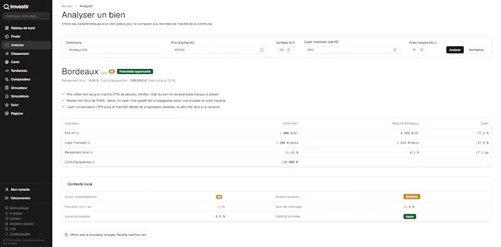Open the Confidentialité link
Screen dimensions: 501x247
click(x=18, y=234)
